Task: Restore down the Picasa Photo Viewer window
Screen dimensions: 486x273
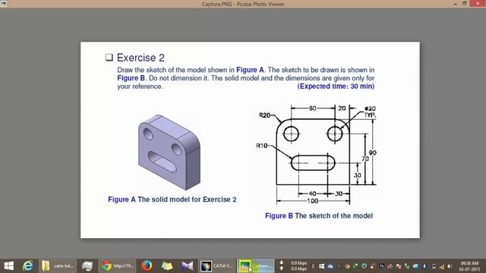Action: [x=464, y=4]
